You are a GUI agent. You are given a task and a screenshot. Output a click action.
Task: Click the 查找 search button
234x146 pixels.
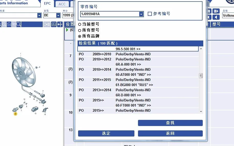170,123
